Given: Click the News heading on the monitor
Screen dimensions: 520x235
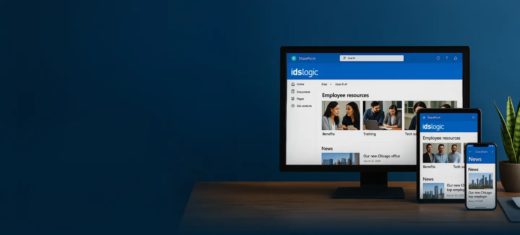Looking at the screenshot, I should 327,149.
